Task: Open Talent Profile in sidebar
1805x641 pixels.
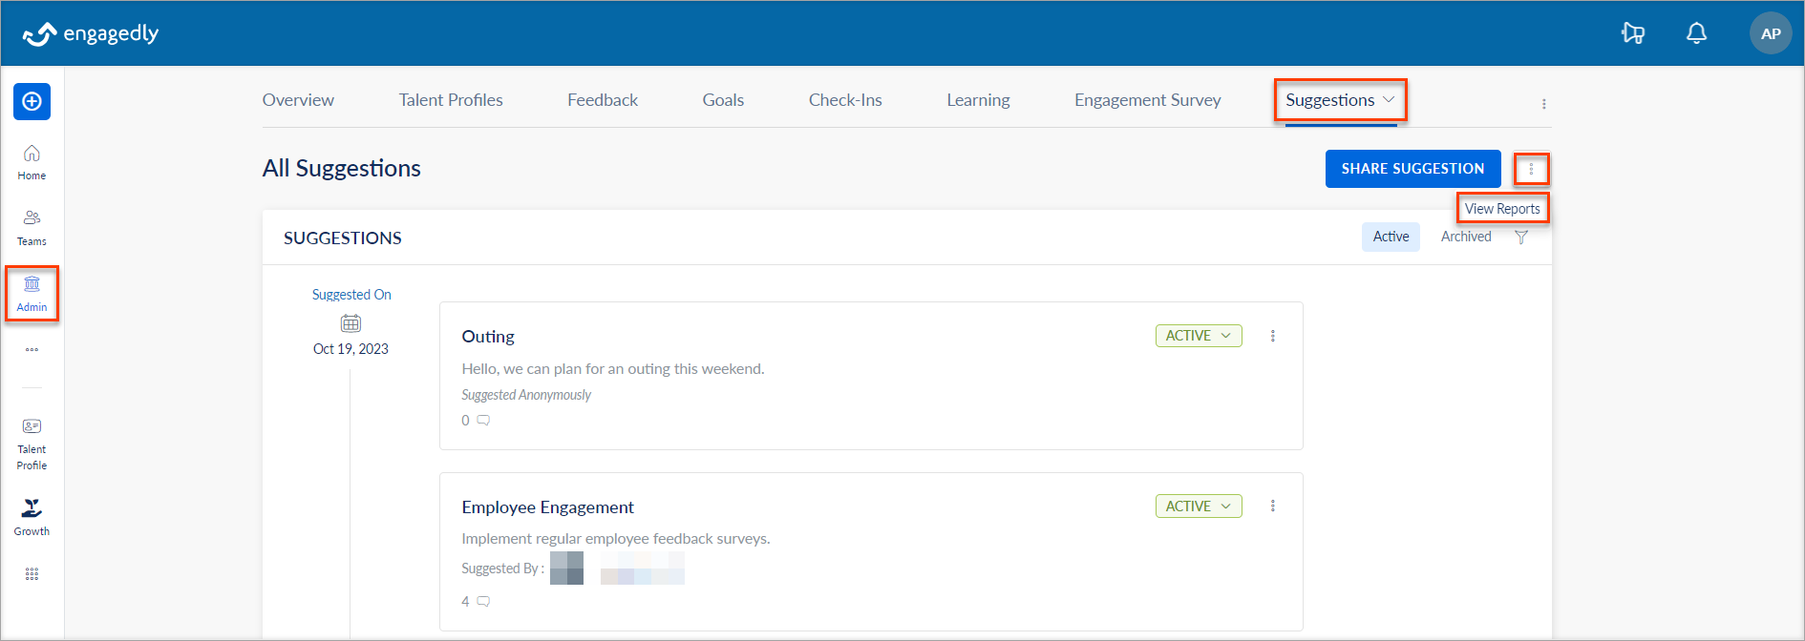Action: [x=32, y=445]
